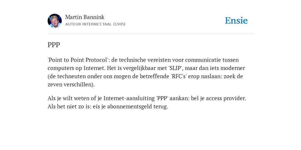Open the Ensie logo link
301x150 pixels.
[x=236, y=21]
